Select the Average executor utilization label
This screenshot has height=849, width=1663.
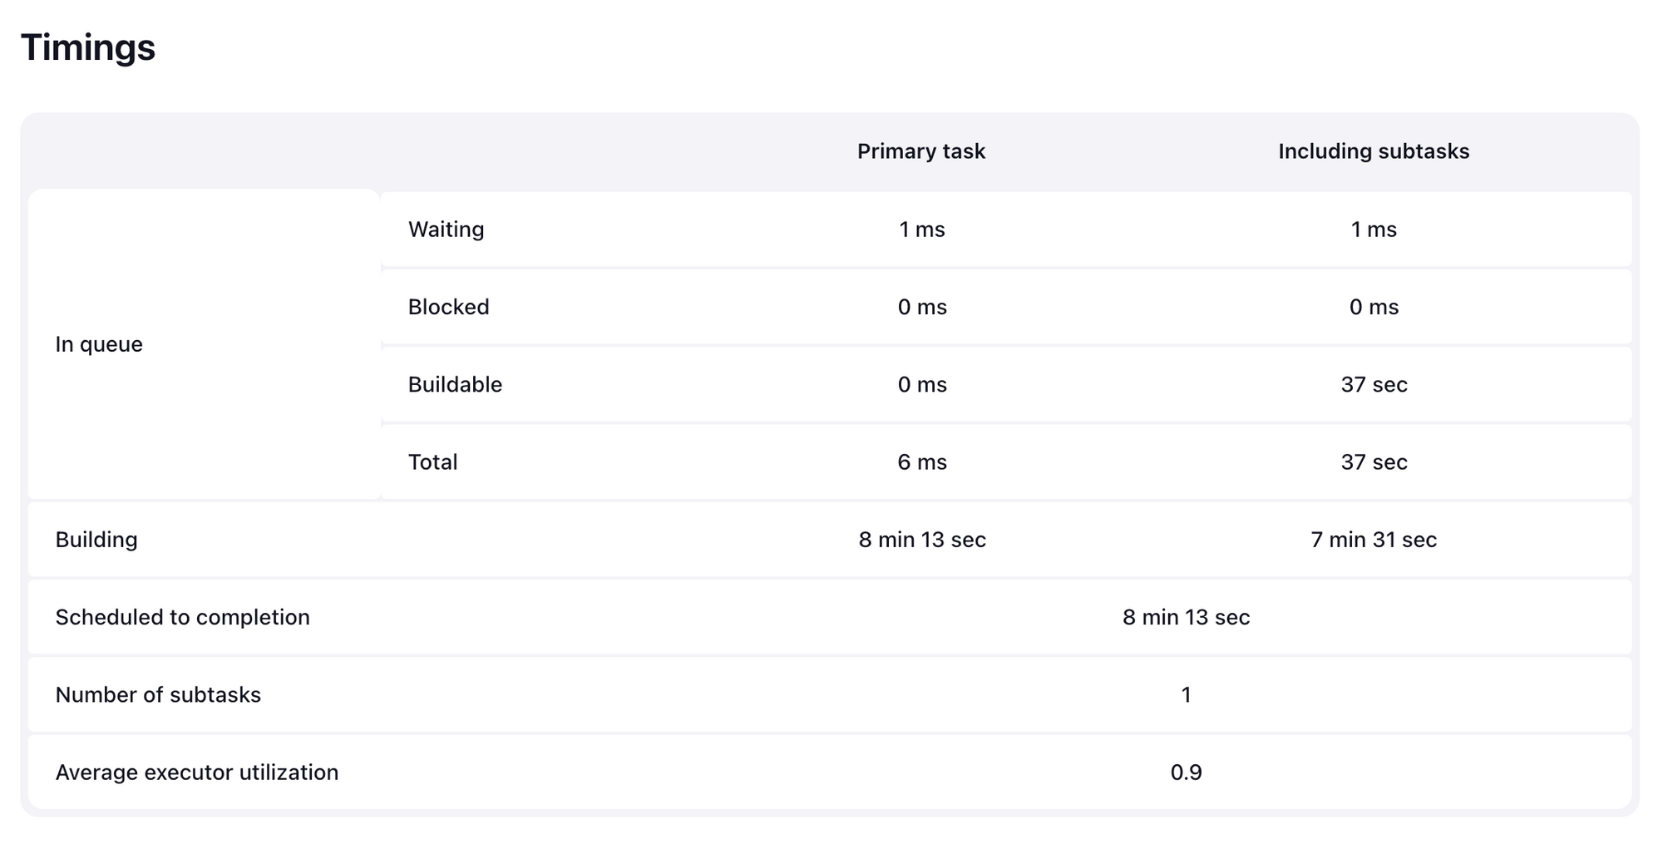pos(197,772)
